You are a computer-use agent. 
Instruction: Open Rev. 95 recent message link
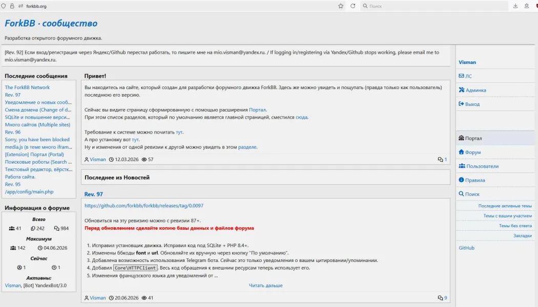pyautogui.click(x=13, y=184)
